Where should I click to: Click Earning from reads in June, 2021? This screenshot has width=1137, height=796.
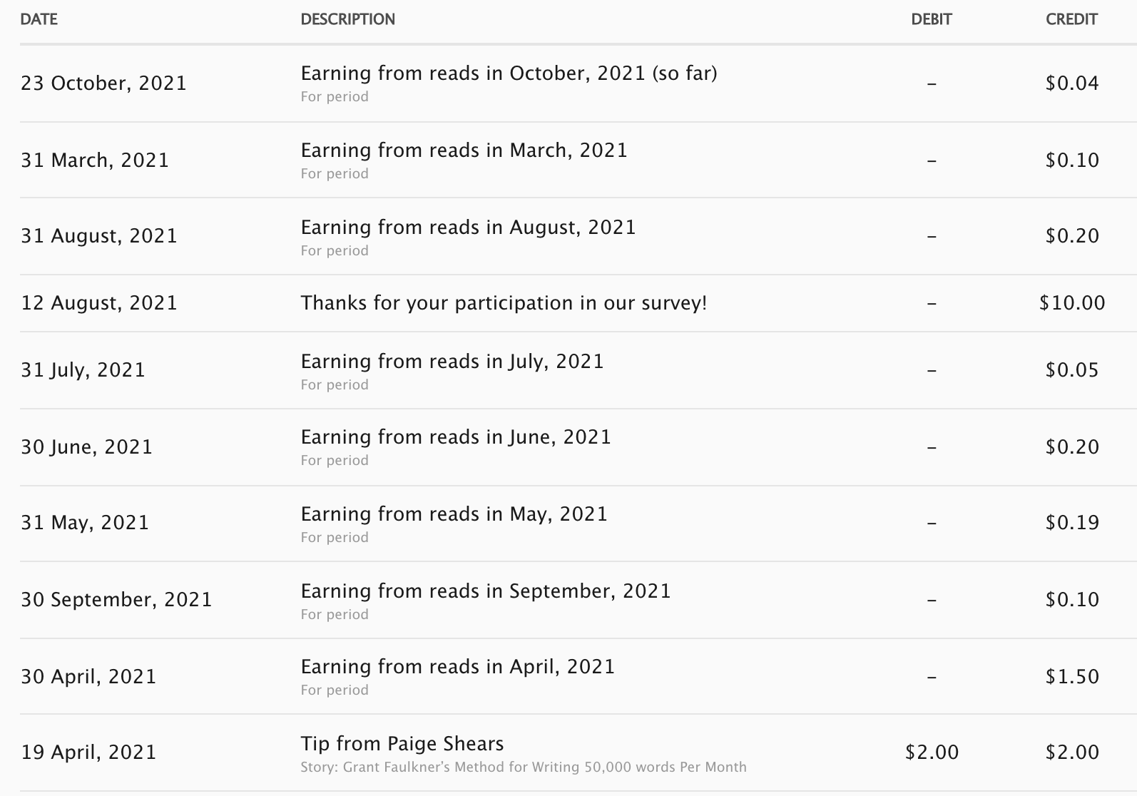click(x=456, y=437)
